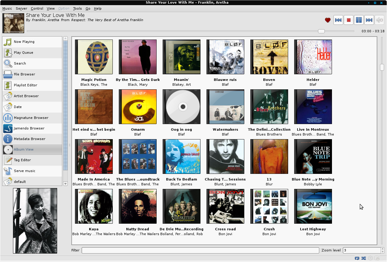This screenshot has height=262, width=387.
Task: Select Search in the sidebar
Action: coord(32,63)
